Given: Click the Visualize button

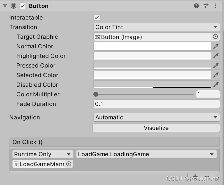Looking at the screenshot, I should point(156,128).
